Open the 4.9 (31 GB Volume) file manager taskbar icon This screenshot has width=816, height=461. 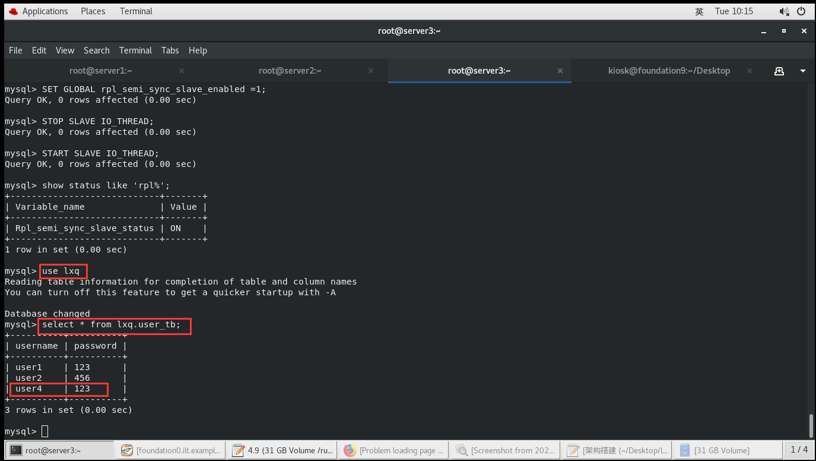(x=282, y=450)
